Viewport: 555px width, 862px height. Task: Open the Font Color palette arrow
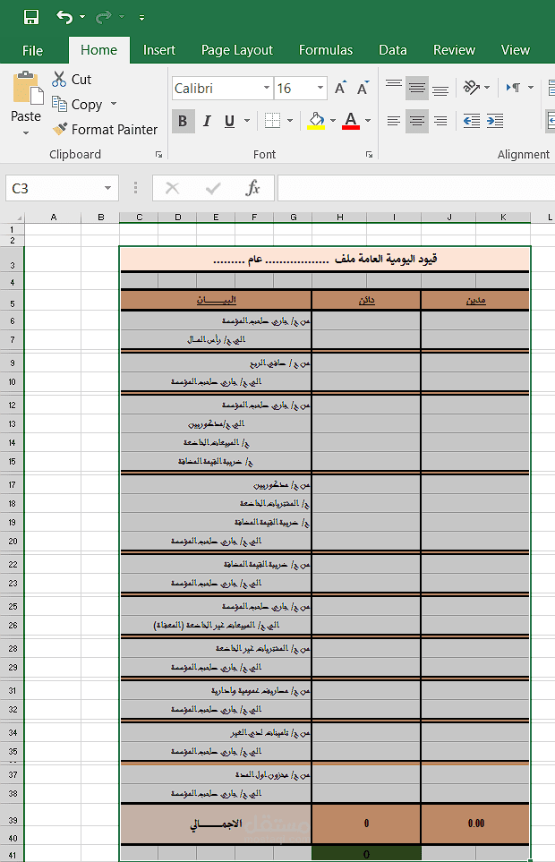pos(368,121)
